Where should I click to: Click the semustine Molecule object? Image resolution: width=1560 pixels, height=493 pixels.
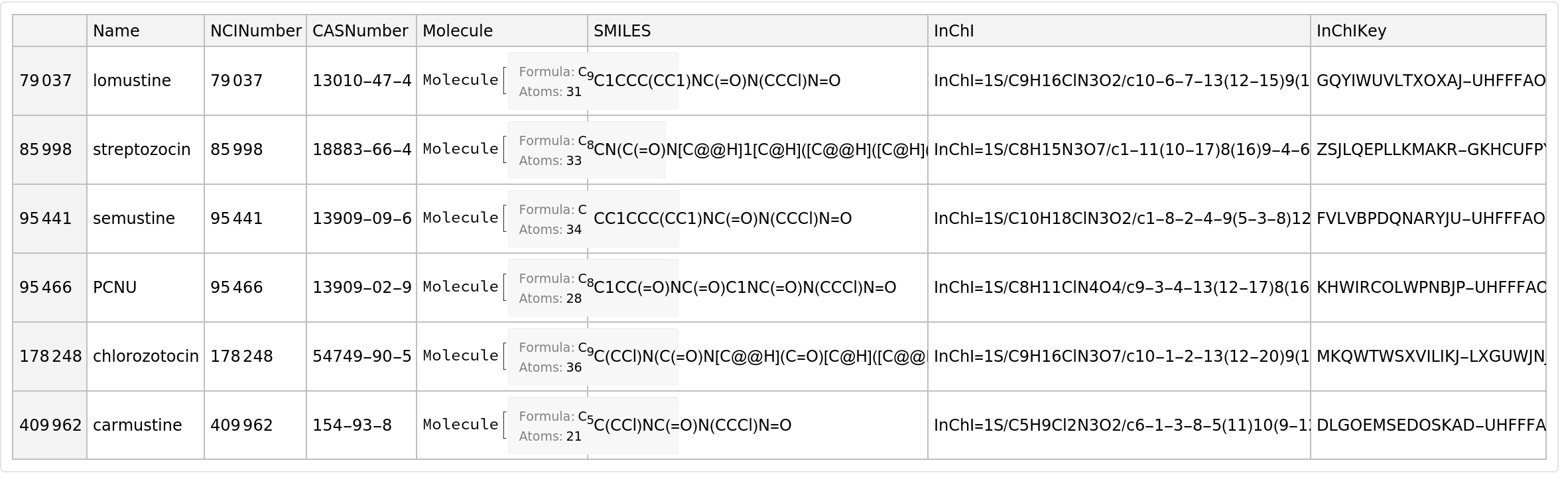coord(460,219)
